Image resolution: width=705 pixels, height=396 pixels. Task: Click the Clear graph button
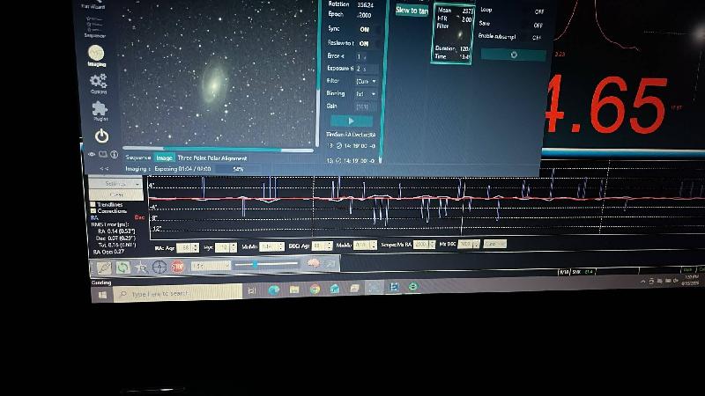(116, 194)
